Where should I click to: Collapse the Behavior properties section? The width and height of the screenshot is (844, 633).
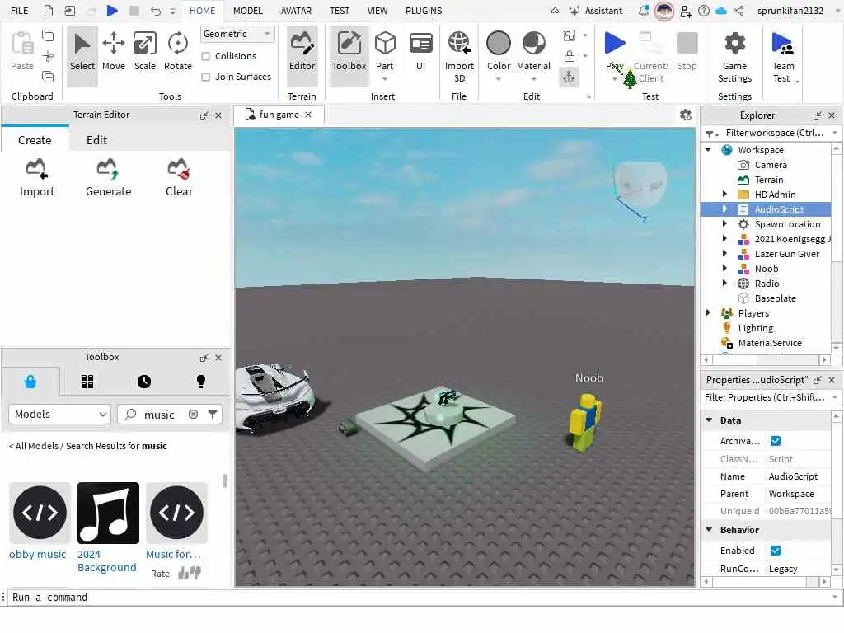pos(709,530)
